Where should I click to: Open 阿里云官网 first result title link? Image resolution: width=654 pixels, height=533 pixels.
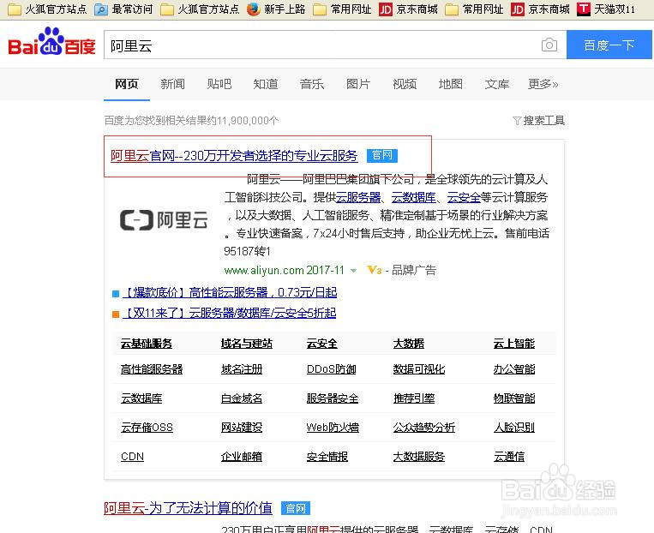(234, 156)
